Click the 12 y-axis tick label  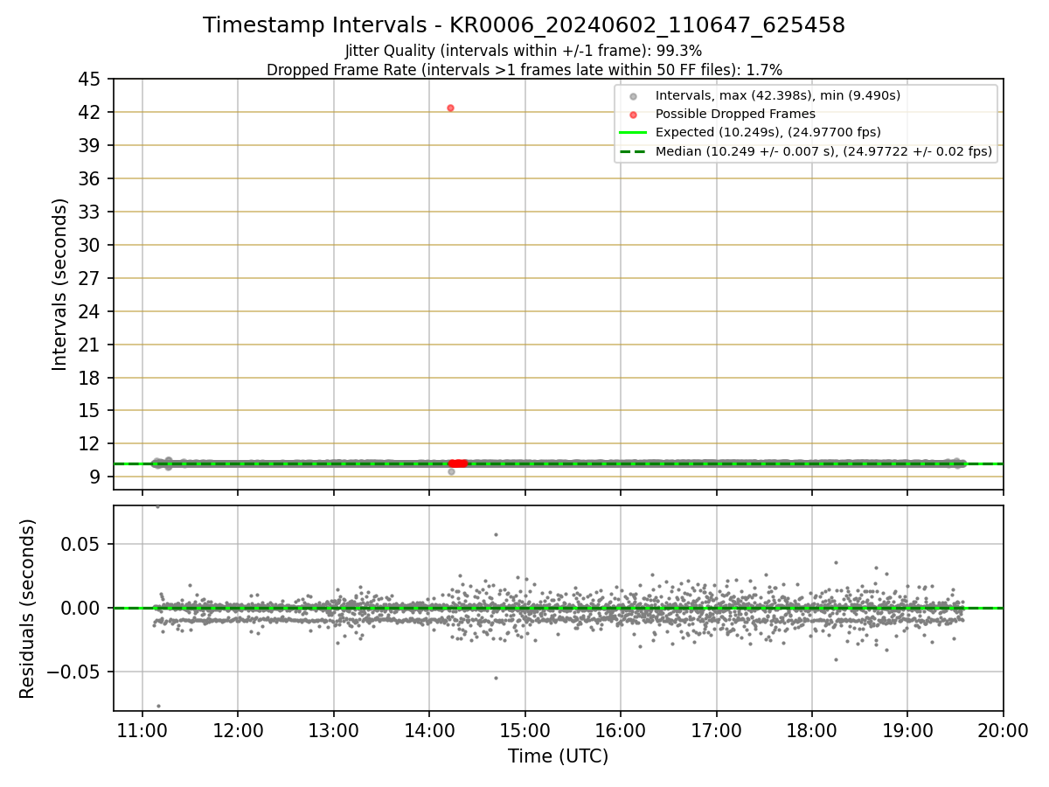pyautogui.click(x=90, y=443)
